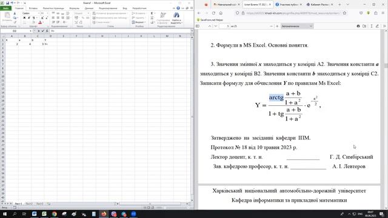
Task: Click Firefox Reload button
Action: tap(213, 13)
